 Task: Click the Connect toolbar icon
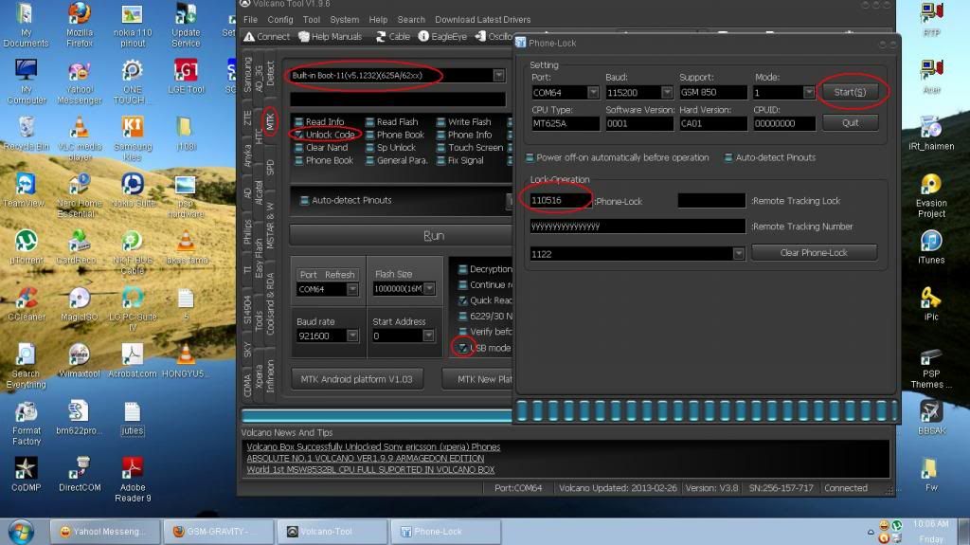(266, 36)
